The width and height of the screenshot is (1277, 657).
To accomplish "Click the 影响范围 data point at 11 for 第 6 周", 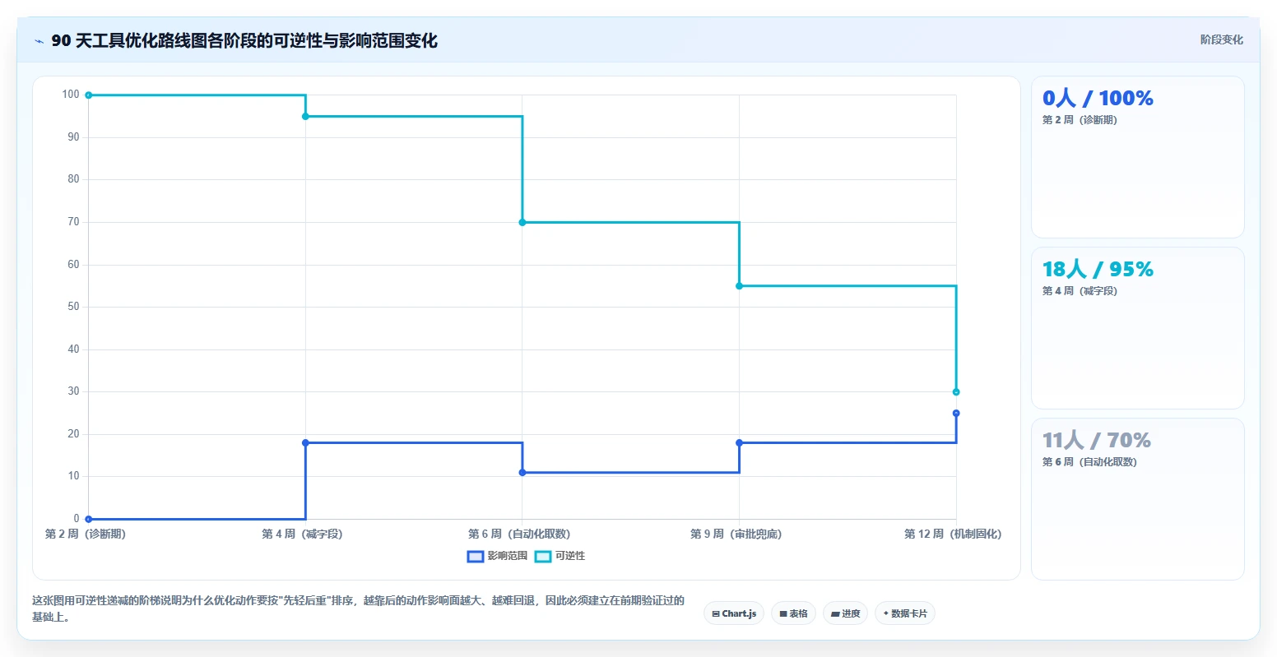I will (522, 473).
